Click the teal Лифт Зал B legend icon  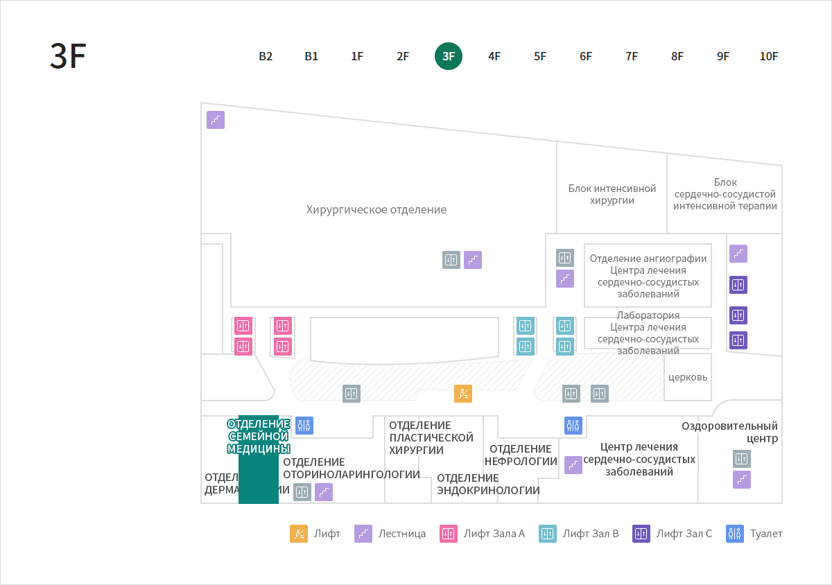click(548, 534)
